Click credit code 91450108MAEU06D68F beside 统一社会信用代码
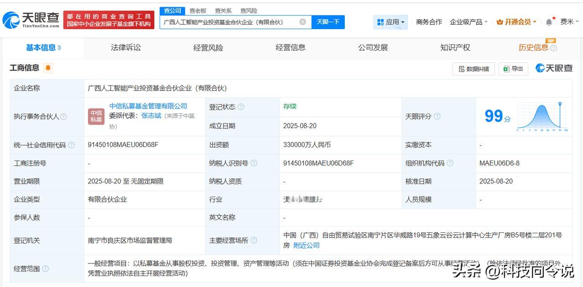 point(123,145)
